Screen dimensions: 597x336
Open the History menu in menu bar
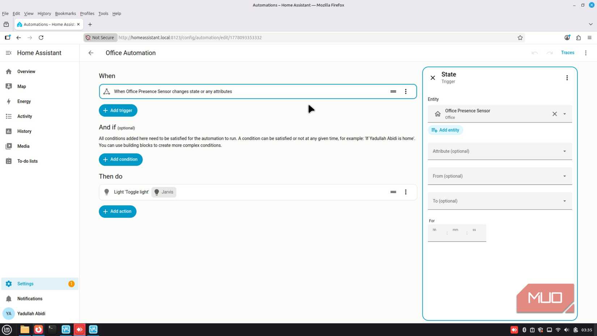pyautogui.click(x=44, y=13)
